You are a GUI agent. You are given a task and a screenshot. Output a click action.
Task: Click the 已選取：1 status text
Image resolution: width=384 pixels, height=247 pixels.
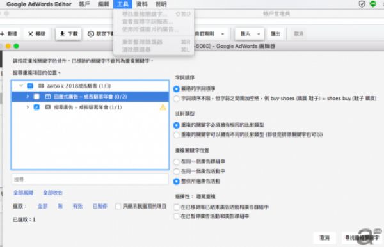tap(24, 219)
